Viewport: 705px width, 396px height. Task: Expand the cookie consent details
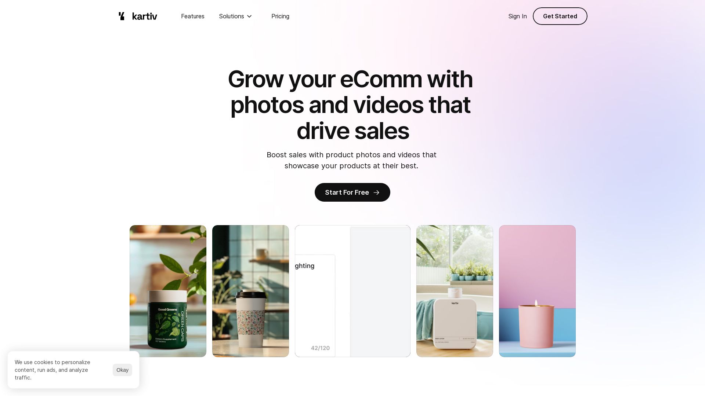pyautogui.click(x=52, y=370)
